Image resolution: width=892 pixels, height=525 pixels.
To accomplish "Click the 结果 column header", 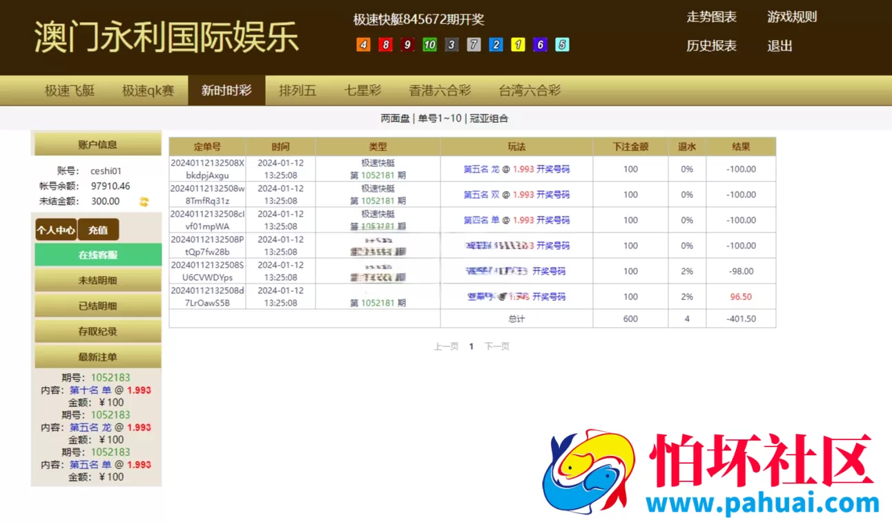I will (741, 147).
